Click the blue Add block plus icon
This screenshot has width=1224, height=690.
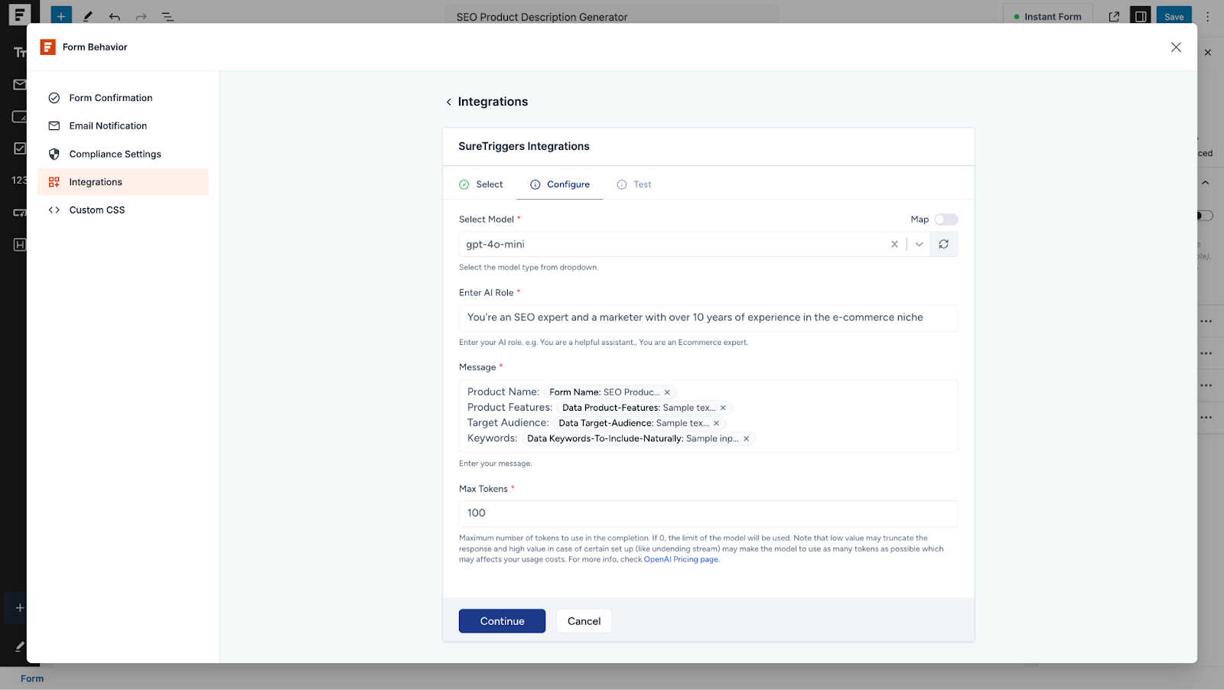click(x=60, y=15)
